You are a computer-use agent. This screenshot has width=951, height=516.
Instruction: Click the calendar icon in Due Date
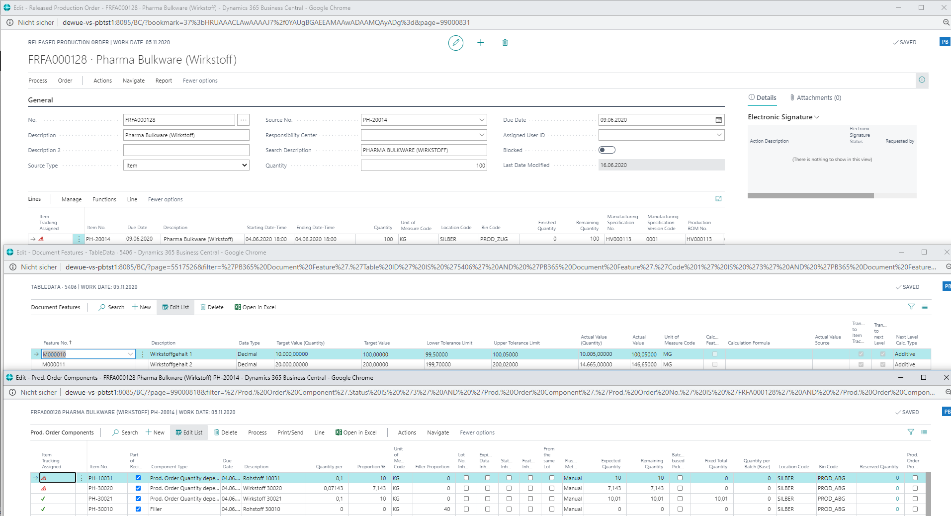pos(718,120)
